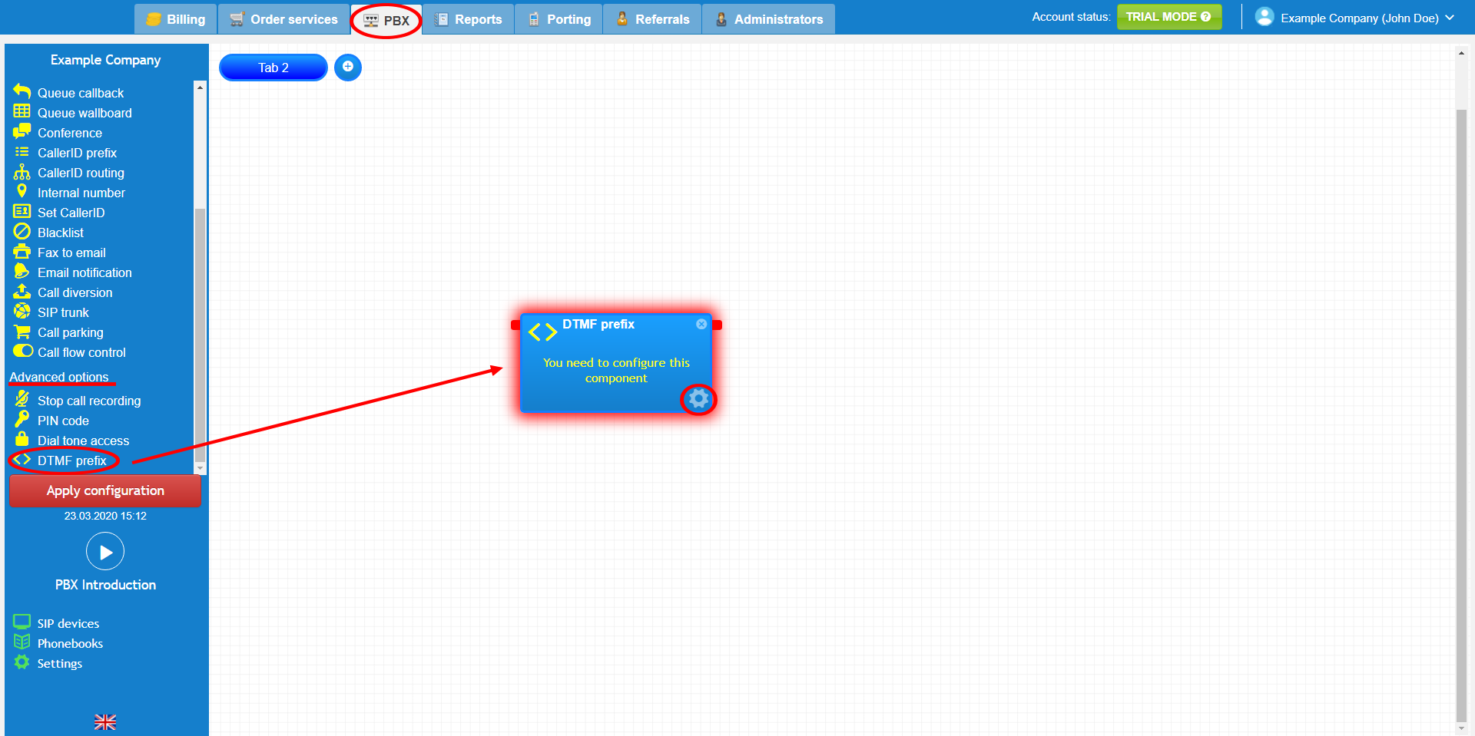Viewport: 1475px width, 736px height.
Task: Switch to the PBX tab
Action: pos(386,20)
